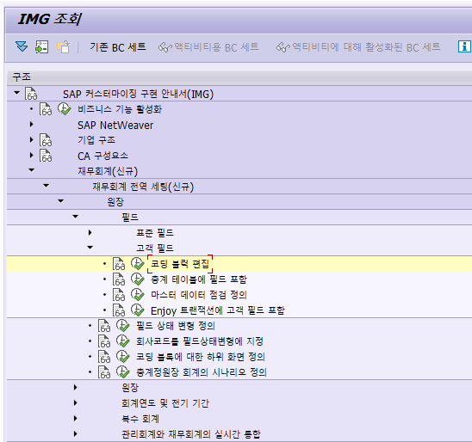Run the activity icon for 코딩 블럭 편집

[x=137, y=264]
